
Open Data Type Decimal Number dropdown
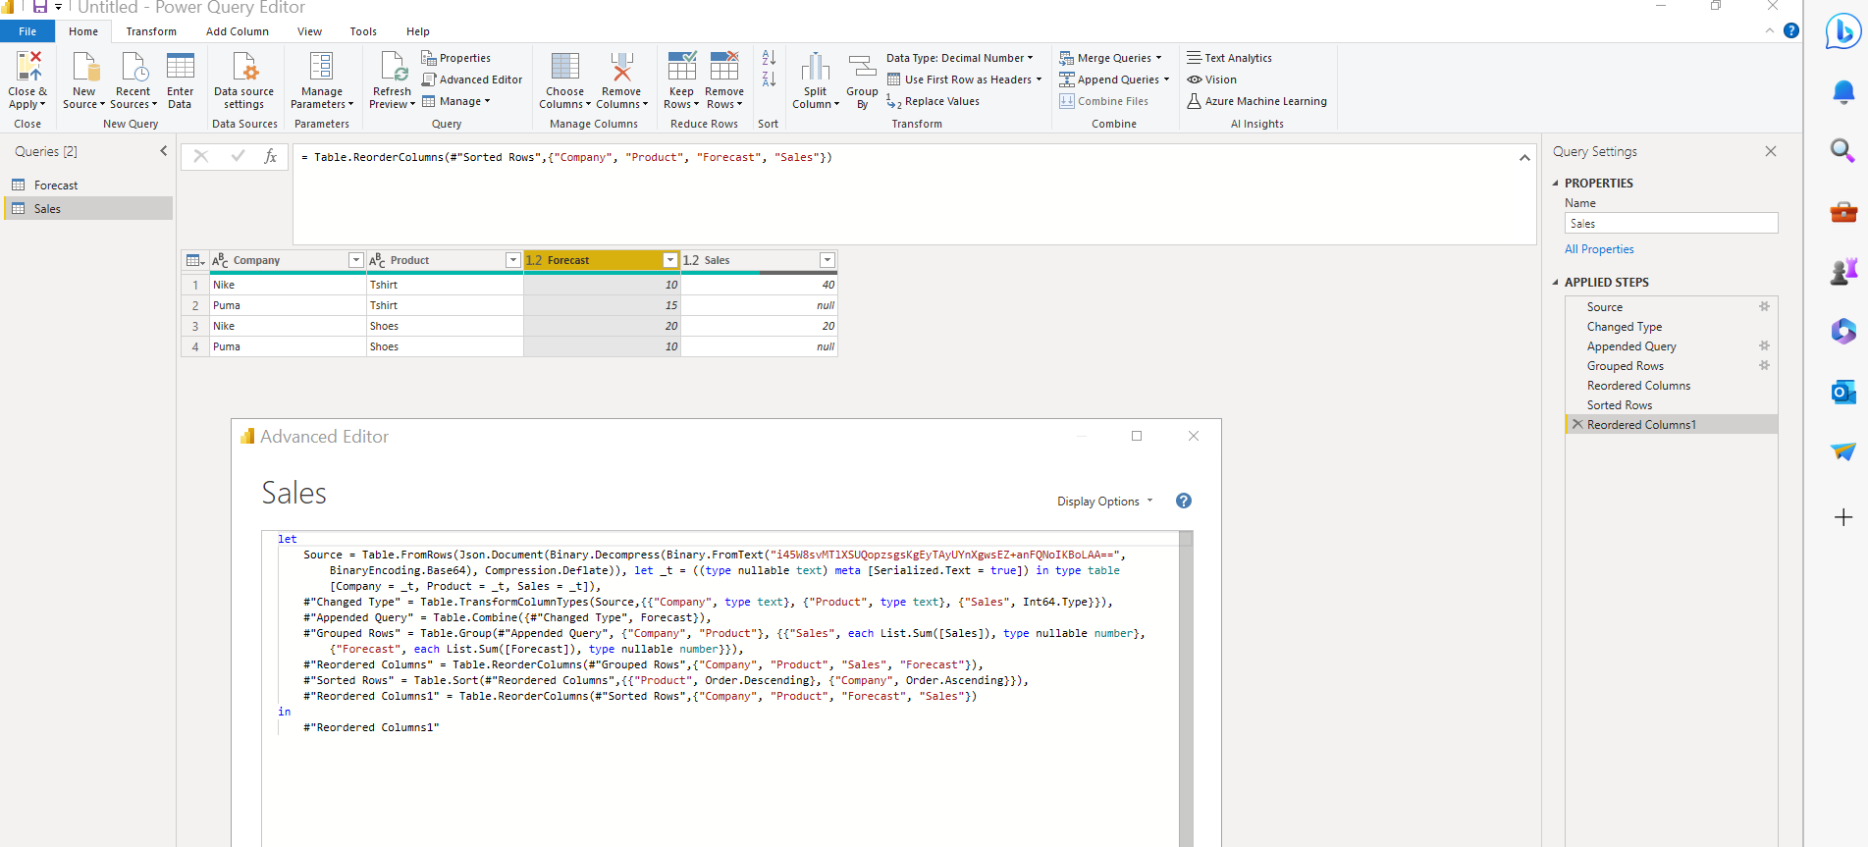(960, 58)
